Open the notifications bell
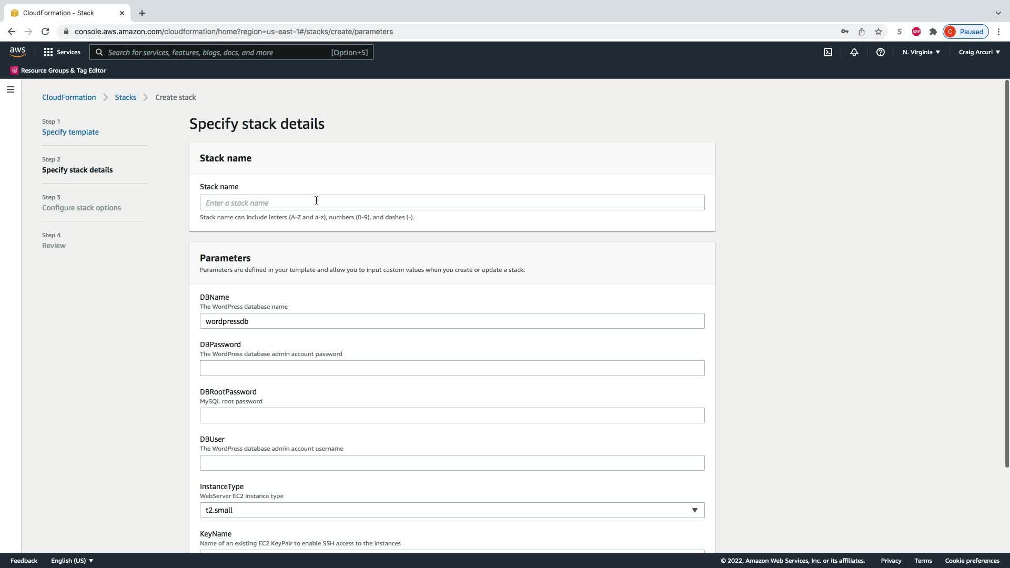Screen dimensions: 1010x568 click(854, 52)
